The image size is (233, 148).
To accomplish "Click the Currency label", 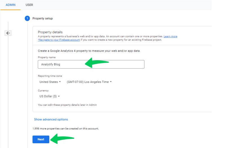I will pyautogui.click(x=43, y=90).
